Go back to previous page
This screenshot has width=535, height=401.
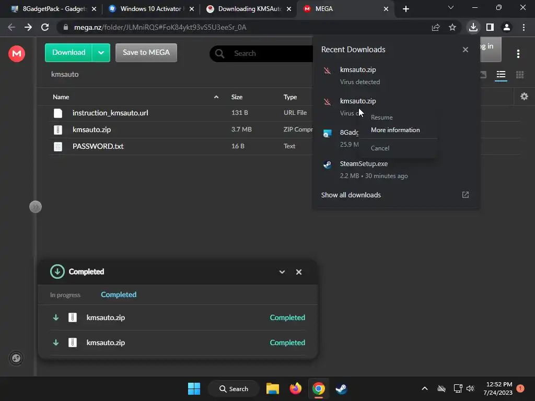pyautogui.click(x=11, y=27)
